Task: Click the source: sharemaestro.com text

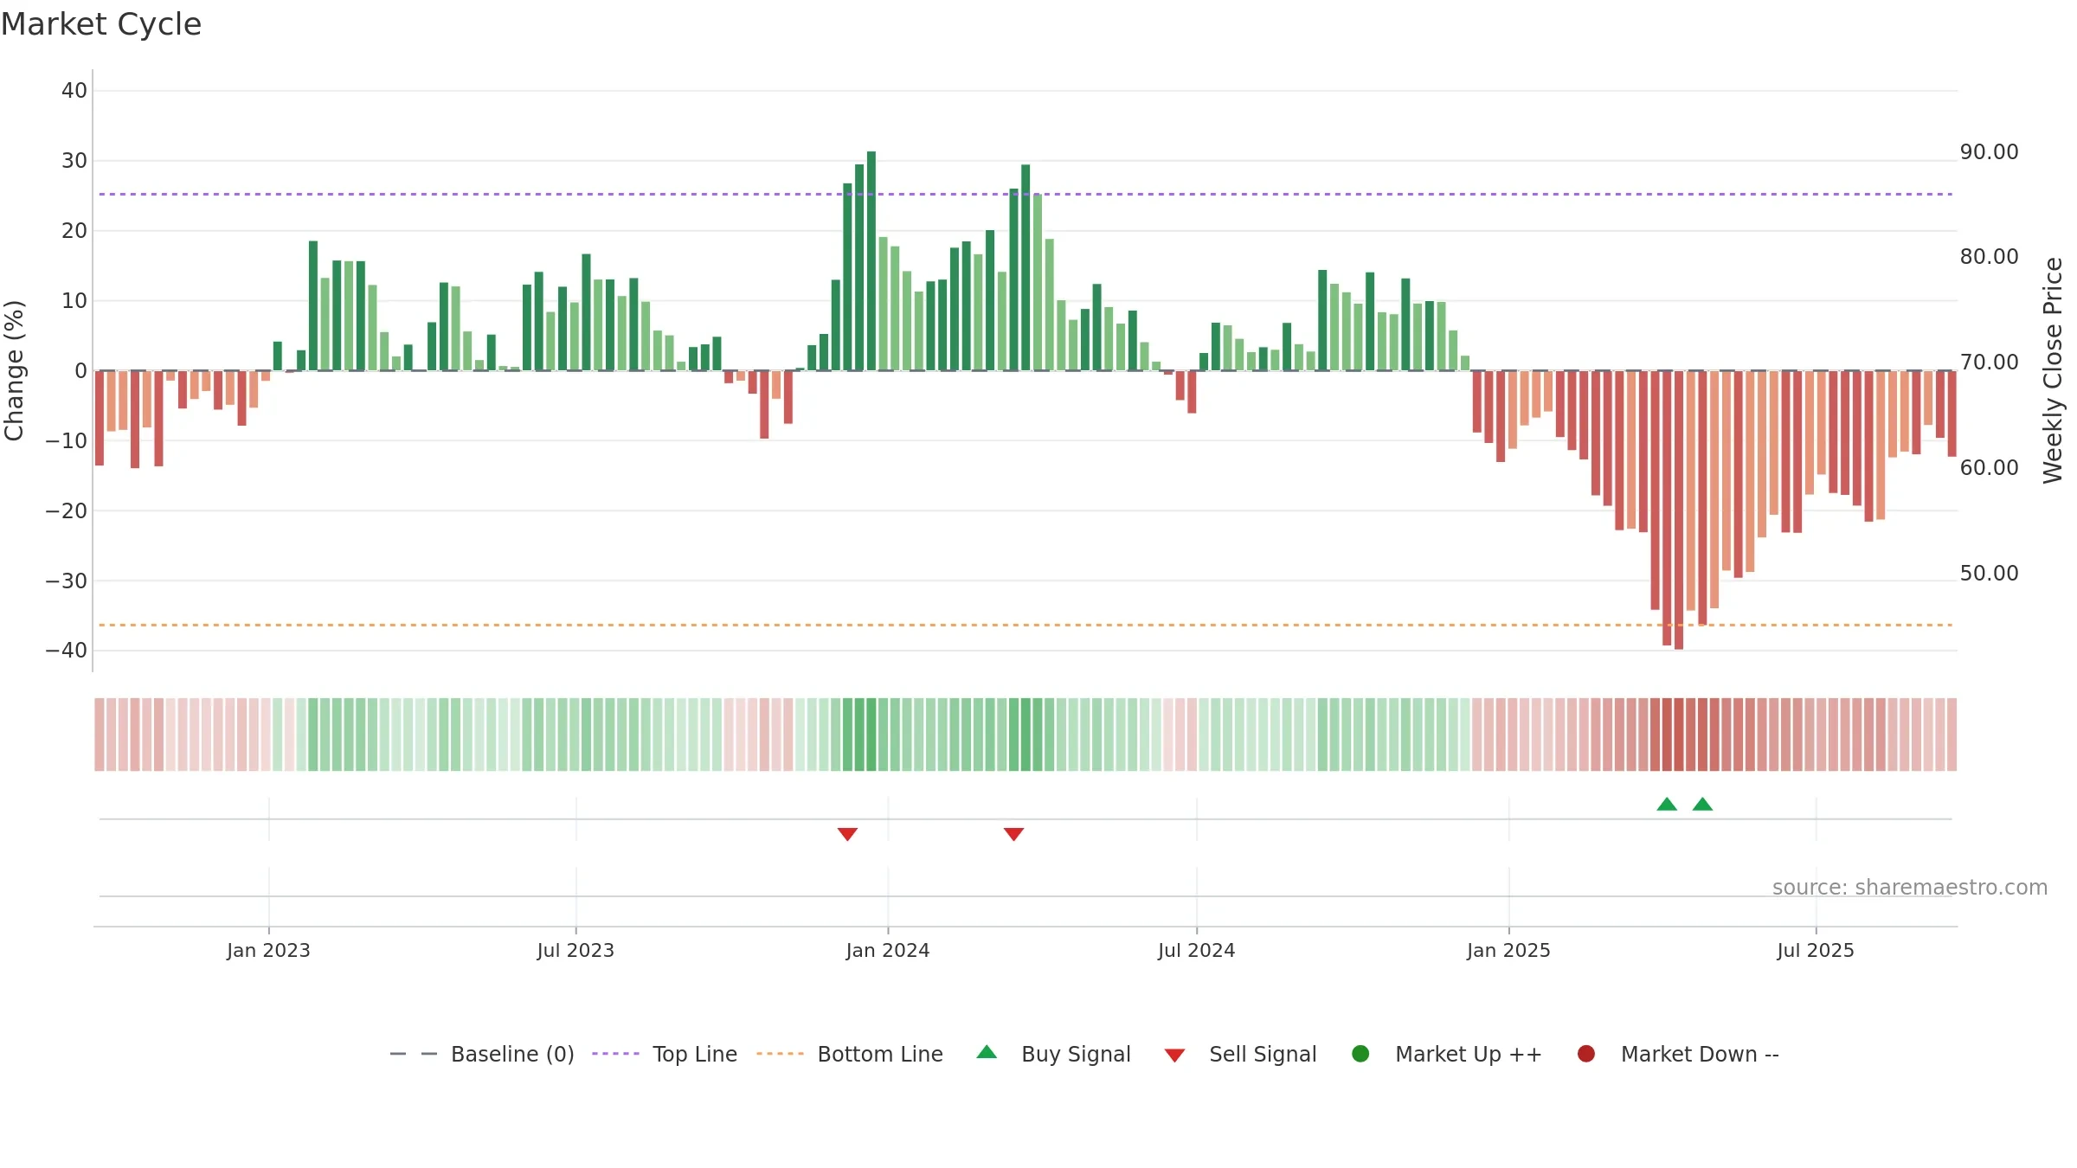Action: [x=1910, y=888]
